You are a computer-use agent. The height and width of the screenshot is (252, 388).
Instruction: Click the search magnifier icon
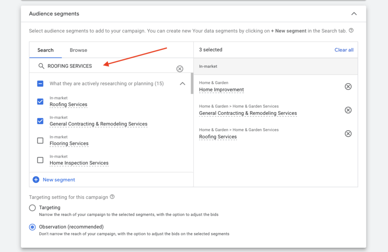pos(41,66)
